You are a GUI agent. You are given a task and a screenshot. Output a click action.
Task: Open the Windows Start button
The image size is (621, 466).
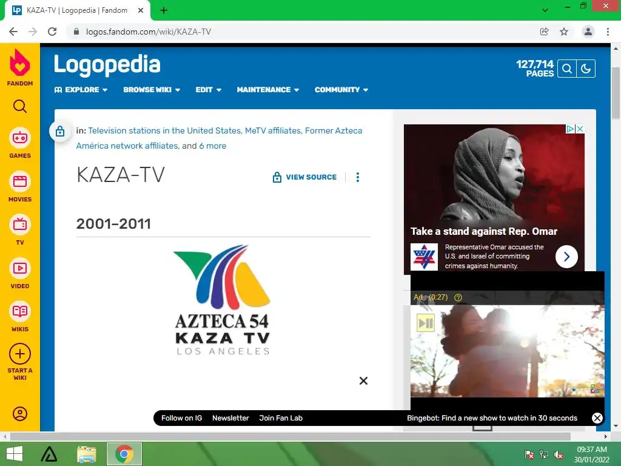click(15, 454)
